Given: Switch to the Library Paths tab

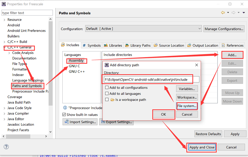Looking at the screenshot, I should (138, 45).
